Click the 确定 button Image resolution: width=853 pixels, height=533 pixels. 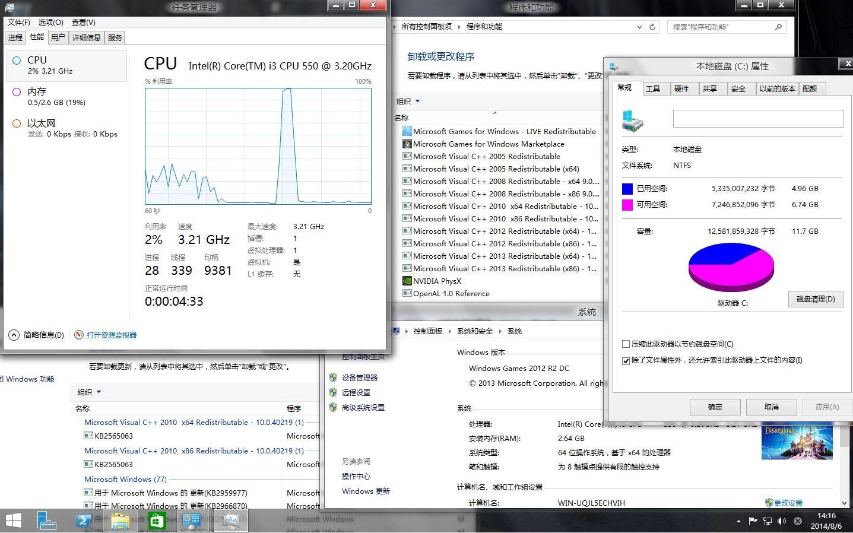click(x=715, y=407)
